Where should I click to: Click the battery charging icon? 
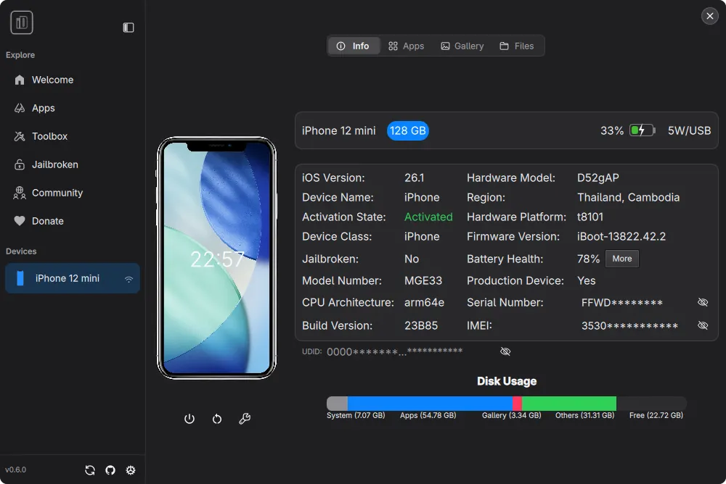coord(643,130)
